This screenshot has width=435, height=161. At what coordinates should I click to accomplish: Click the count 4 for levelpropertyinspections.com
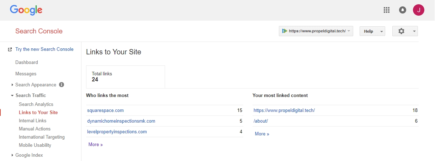pyautogui.click(x=241, y=132)
